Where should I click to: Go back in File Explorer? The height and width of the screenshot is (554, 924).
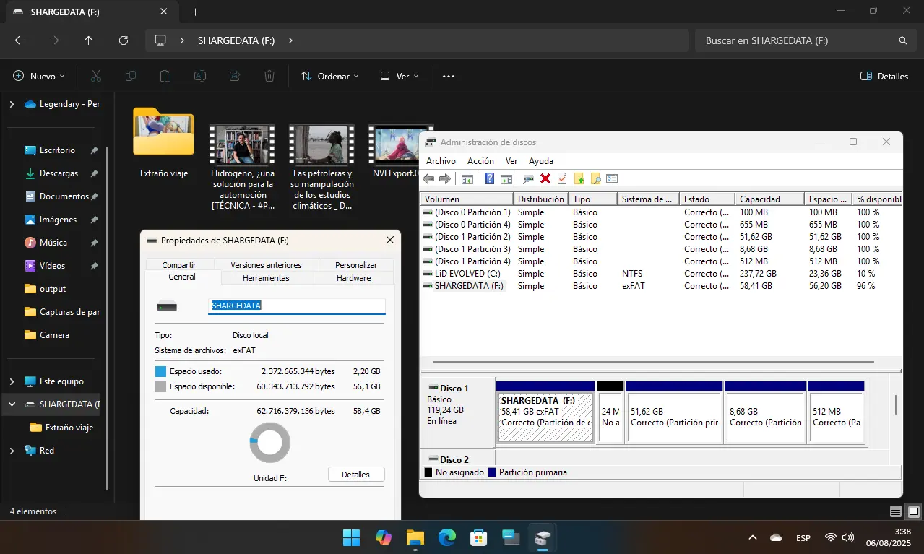click(x=20, y=40)
